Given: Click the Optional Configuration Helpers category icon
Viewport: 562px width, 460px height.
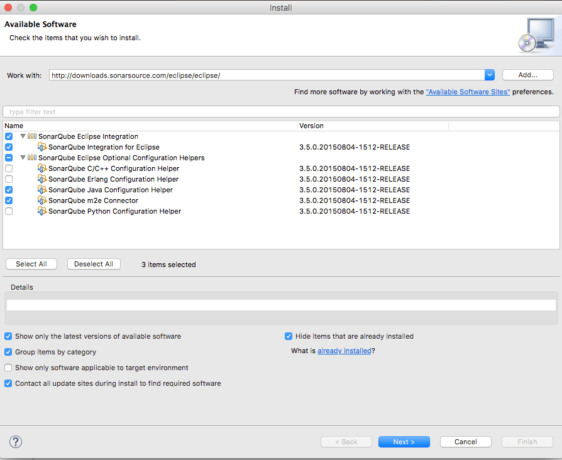Looking at the screenshot, I should coord(32,158).
